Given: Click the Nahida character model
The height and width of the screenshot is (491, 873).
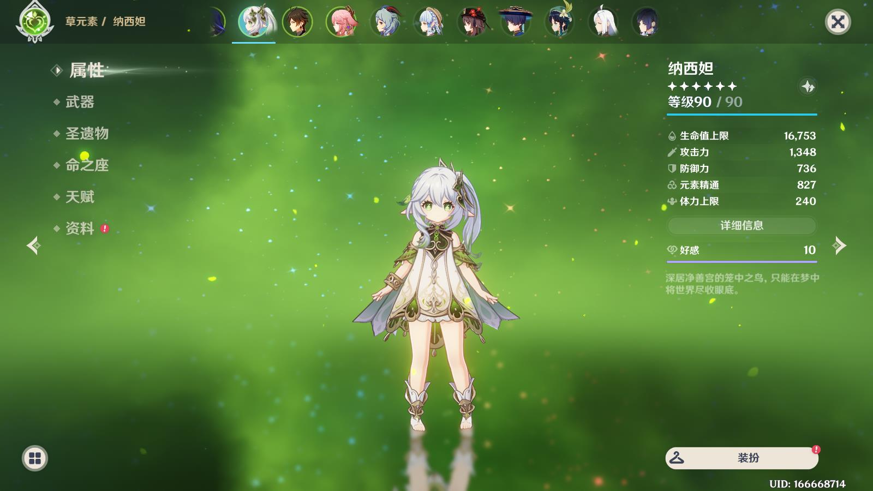Looking at the screenshot, I should (436, 295).
